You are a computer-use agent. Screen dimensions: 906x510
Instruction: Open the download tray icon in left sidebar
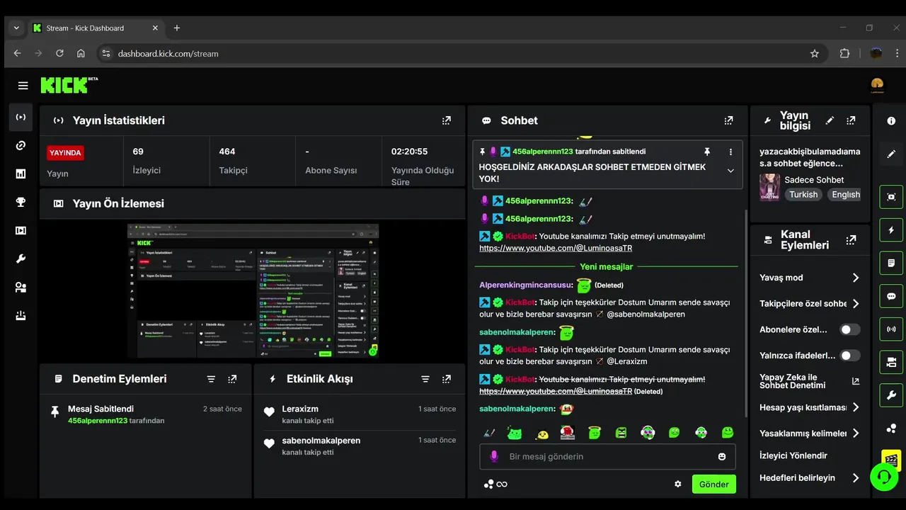point(21,315)
